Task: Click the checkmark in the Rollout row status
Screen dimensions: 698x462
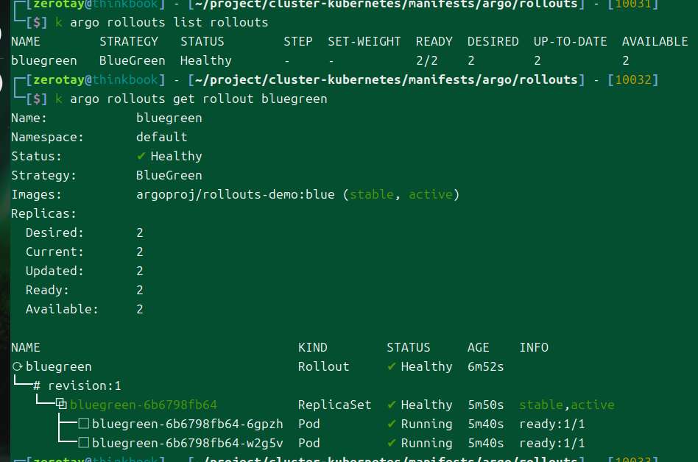Action: pyautogui.click(x=392, y=366)
